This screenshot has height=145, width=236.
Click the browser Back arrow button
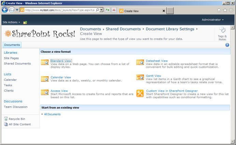tap(5, 10)
